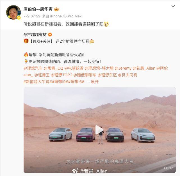Screen dimensions: 180x176
Task: Open the @理想TOP2 mention
Action: [61, 75]
